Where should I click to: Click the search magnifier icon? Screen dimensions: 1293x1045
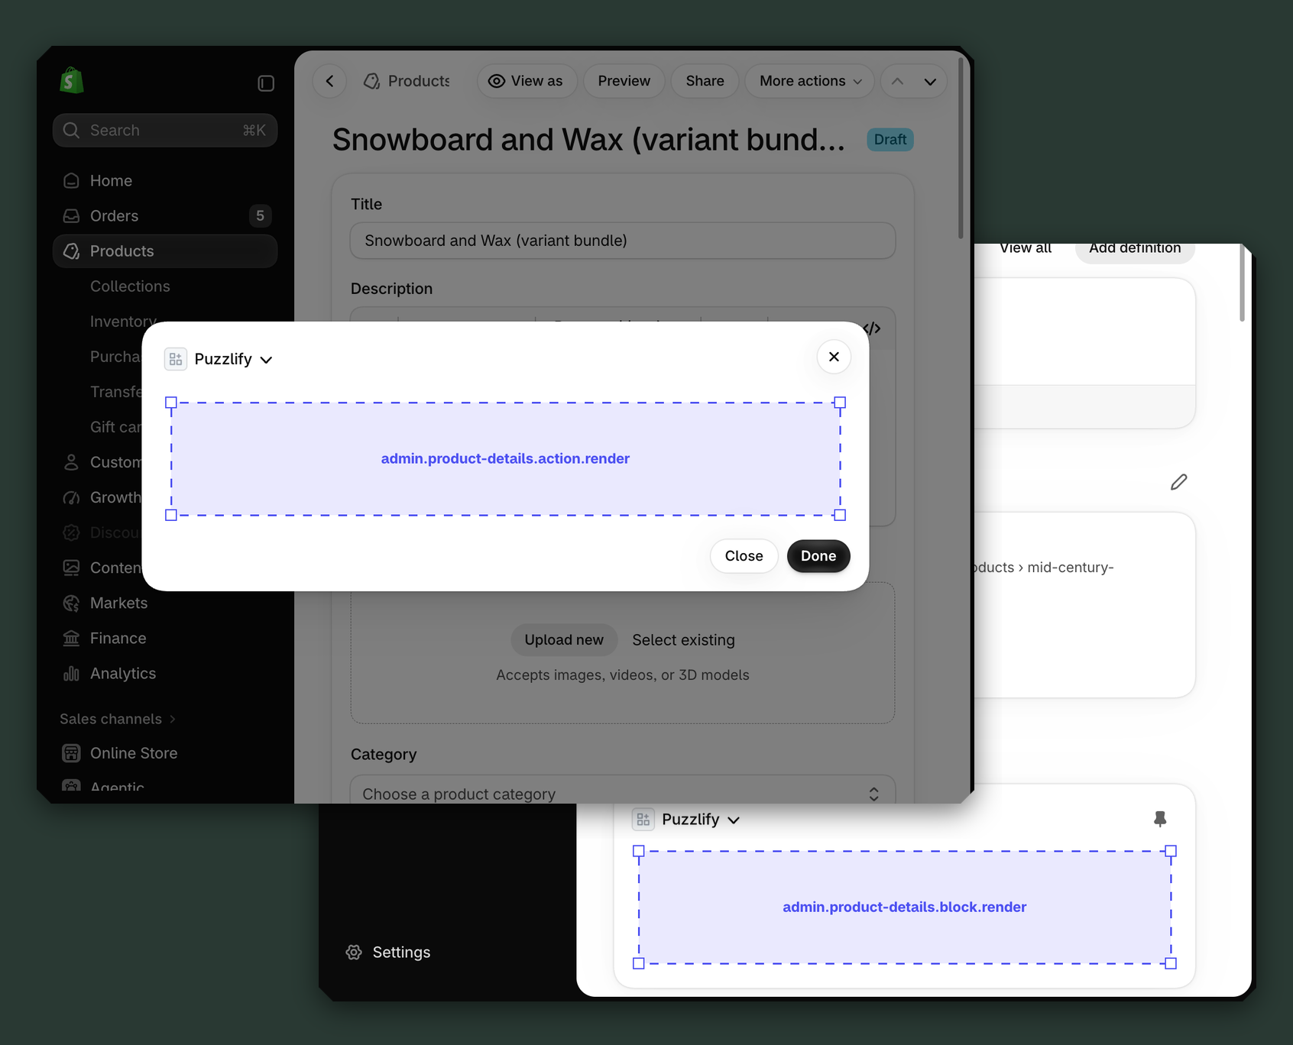(71, 131)
